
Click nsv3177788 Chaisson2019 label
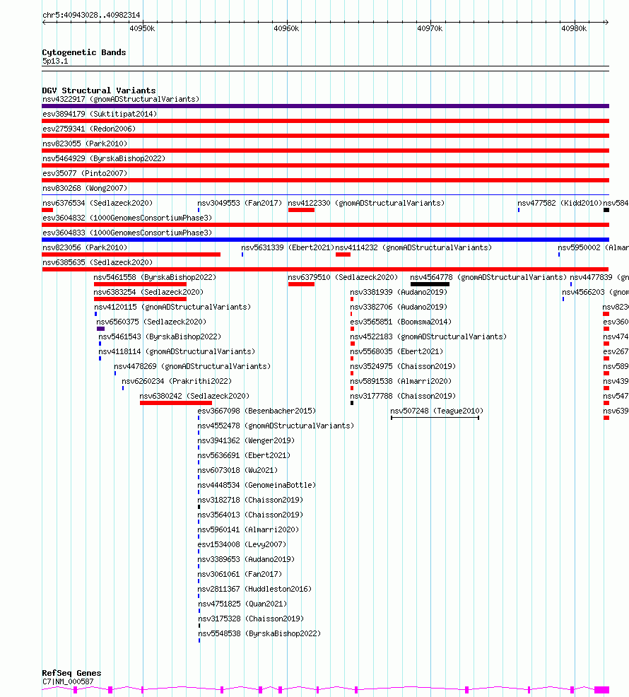pyautogui.click(x=403, y=396)
